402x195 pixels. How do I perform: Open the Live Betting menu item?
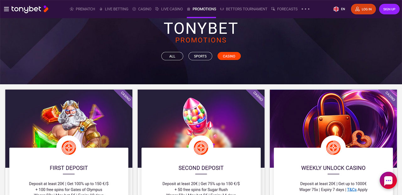[x=114, y=9]
